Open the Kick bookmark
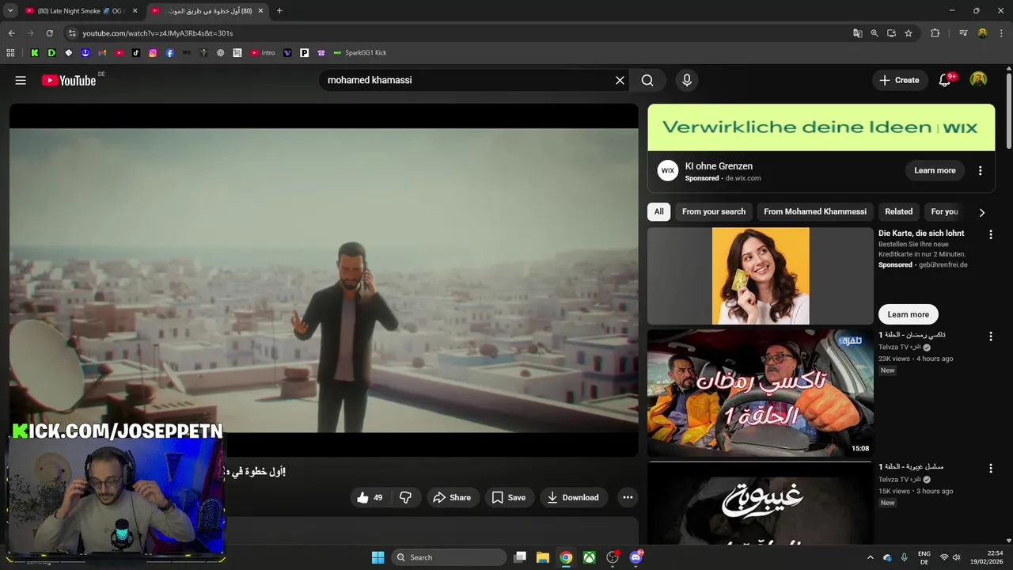This screenshot has height=570, width=1013. pyautogui.click(x=35, y=53)
